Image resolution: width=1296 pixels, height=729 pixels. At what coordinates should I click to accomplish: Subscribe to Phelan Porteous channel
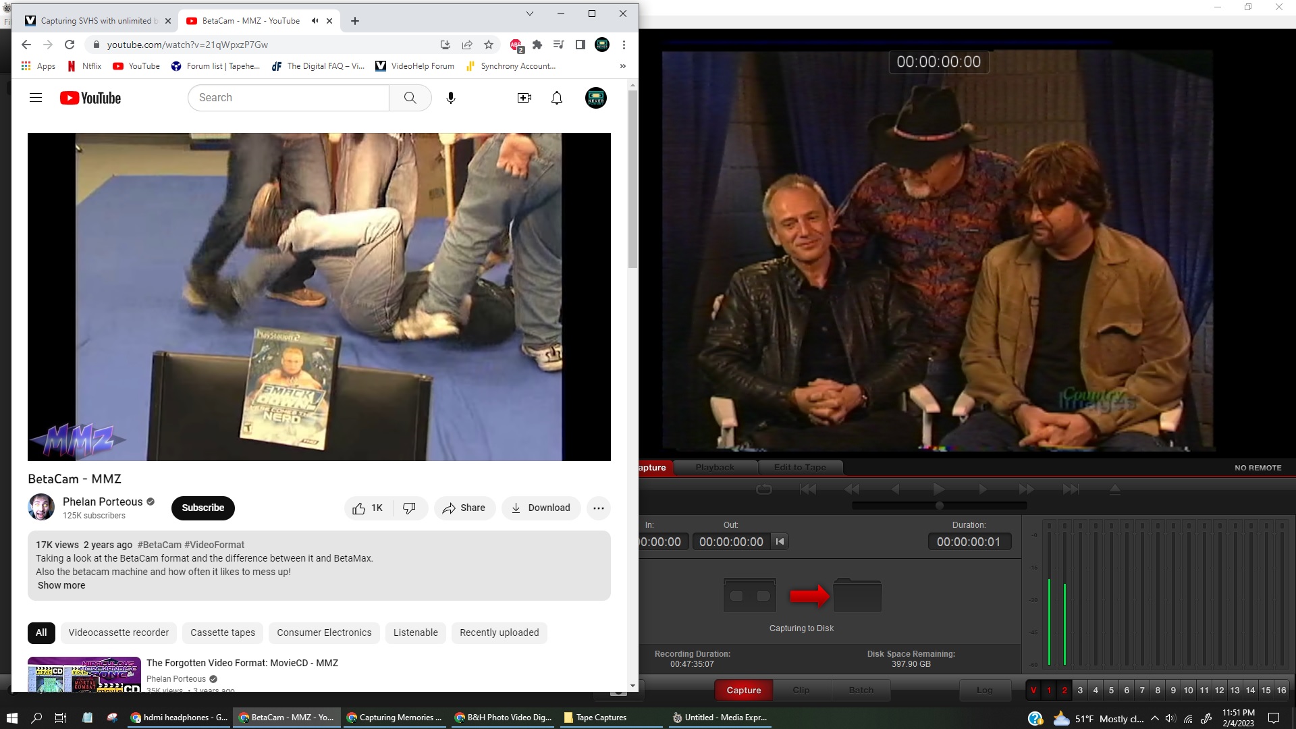click(x=202, y=508)
